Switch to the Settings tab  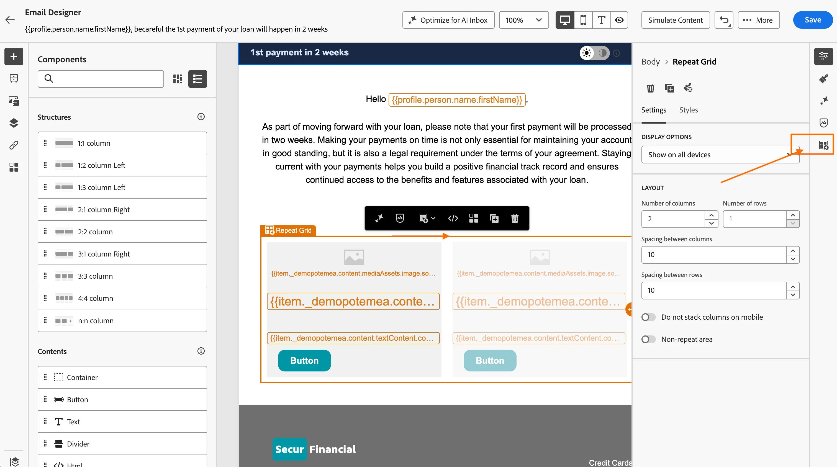(x=653, y=110)
